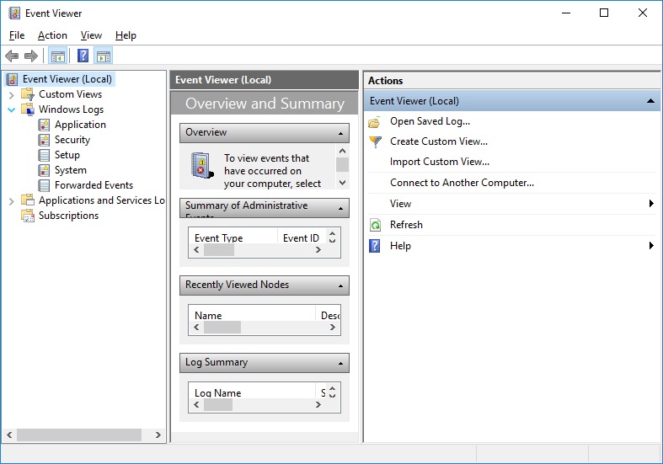Open the Subscriptions node
The image size is (663, 464).
point(68,216)
